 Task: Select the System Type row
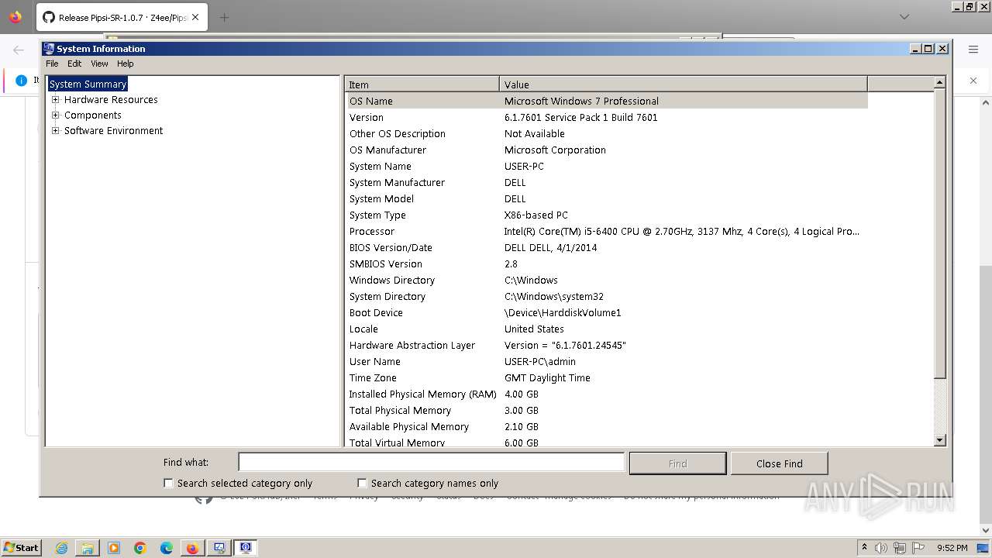point(607,215)
